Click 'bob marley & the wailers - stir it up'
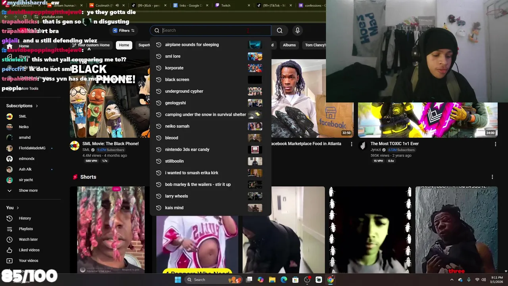The height and width of the screenshot is (286, 508). coord(210,184)
